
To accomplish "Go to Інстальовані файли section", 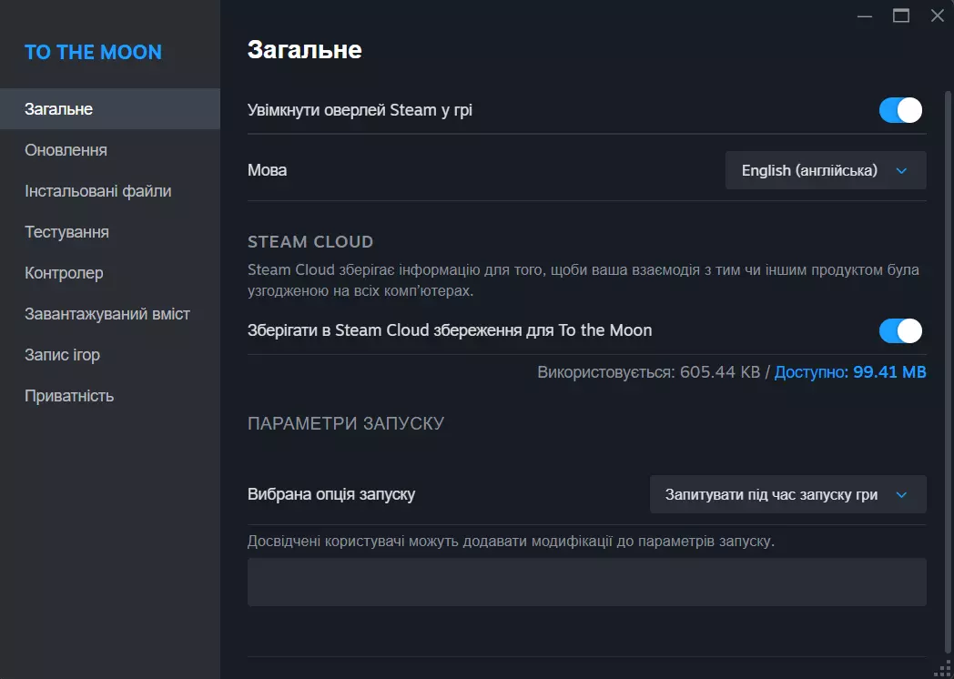I will (97, 191).
